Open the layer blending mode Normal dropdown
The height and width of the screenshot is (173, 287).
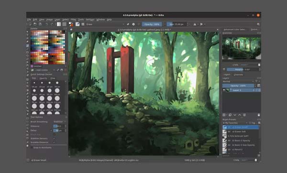click(x=238, y=81)
